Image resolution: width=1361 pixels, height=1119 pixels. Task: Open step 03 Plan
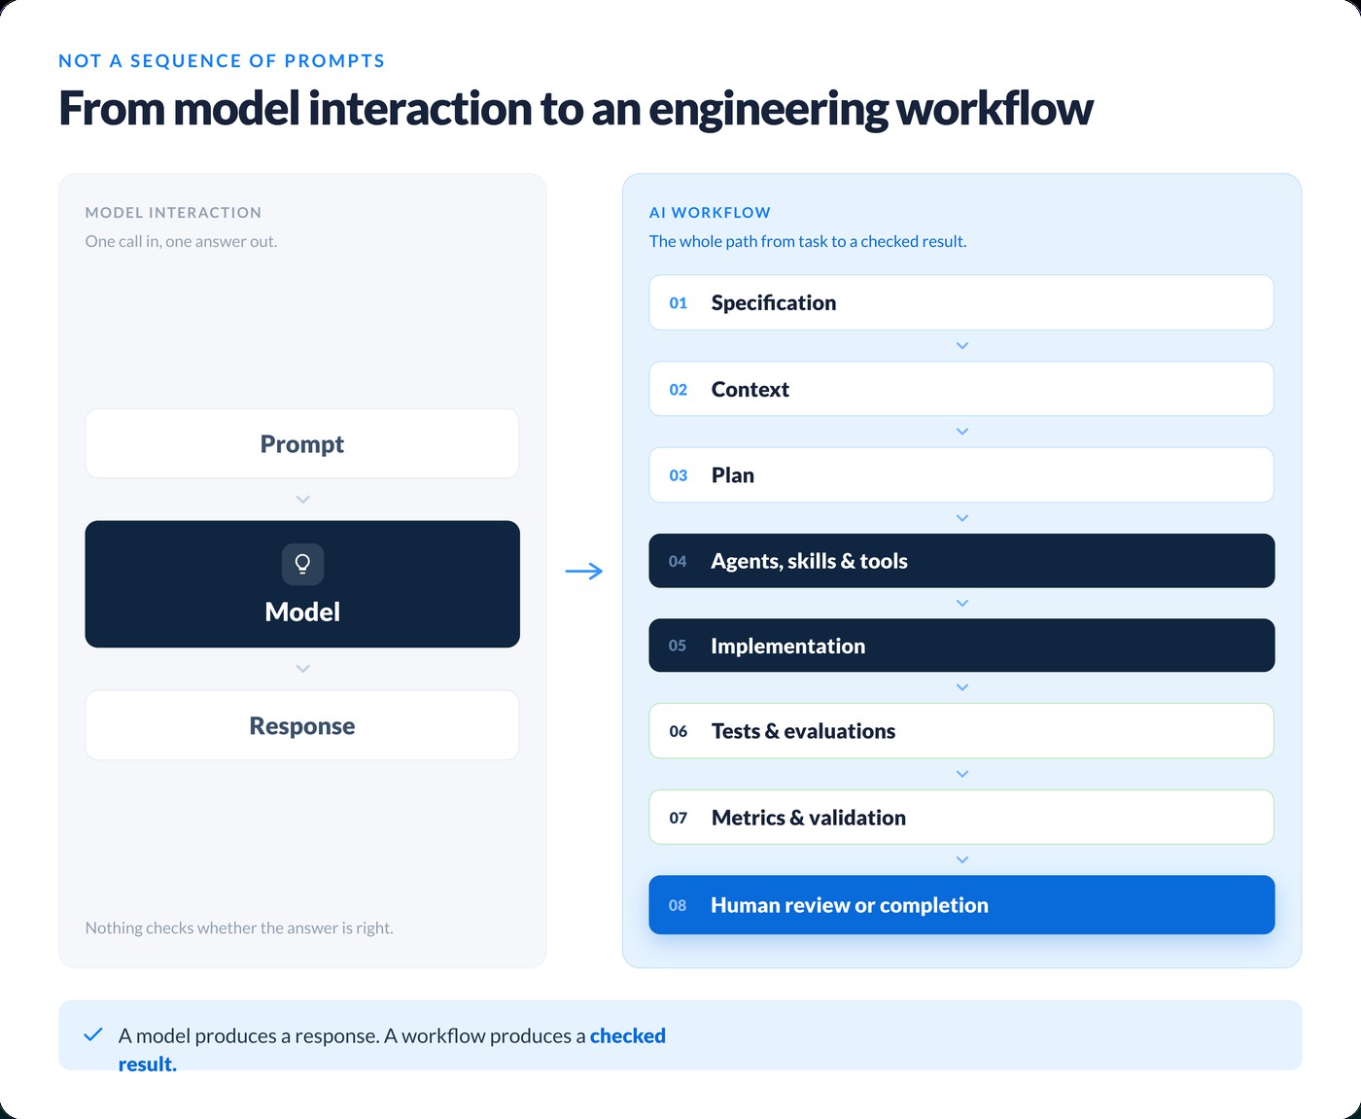click(961, 474)
